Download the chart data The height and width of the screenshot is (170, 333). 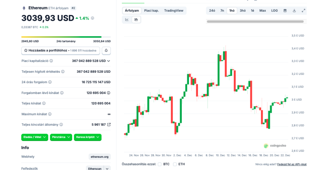294,11
